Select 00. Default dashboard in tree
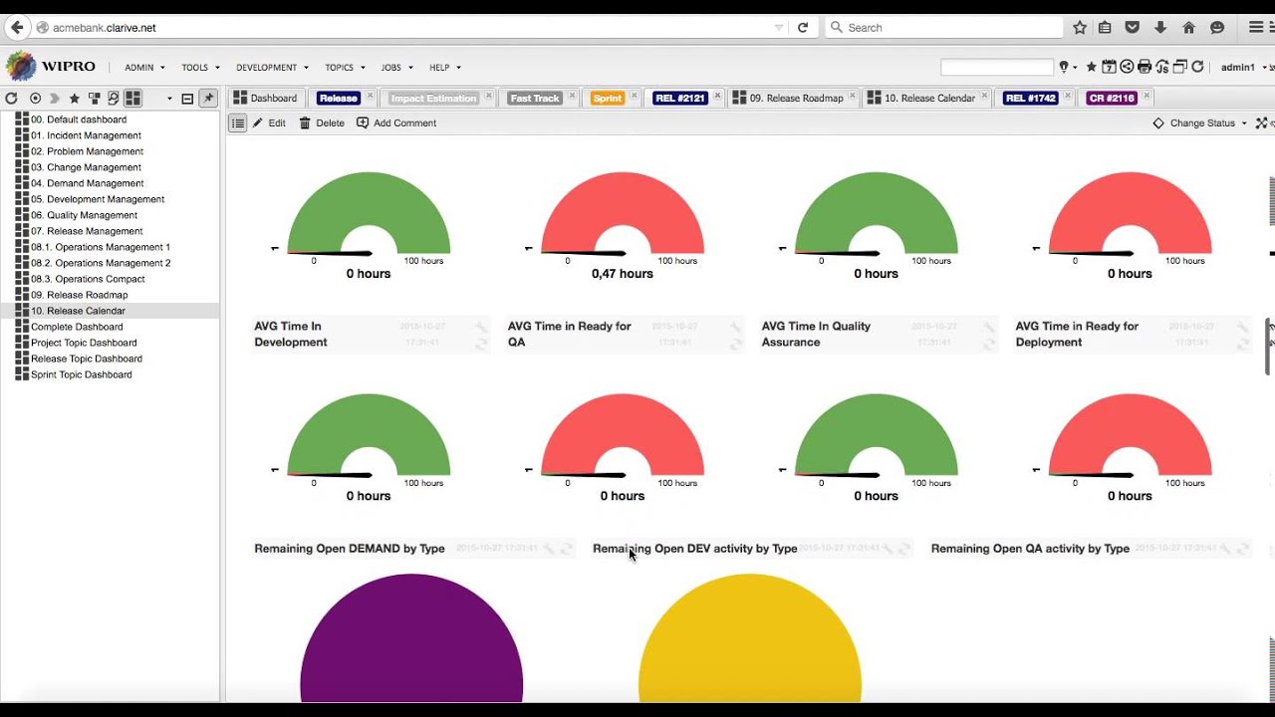The height and width of the screenshot is (717, 1275). (x=79, y=119)
